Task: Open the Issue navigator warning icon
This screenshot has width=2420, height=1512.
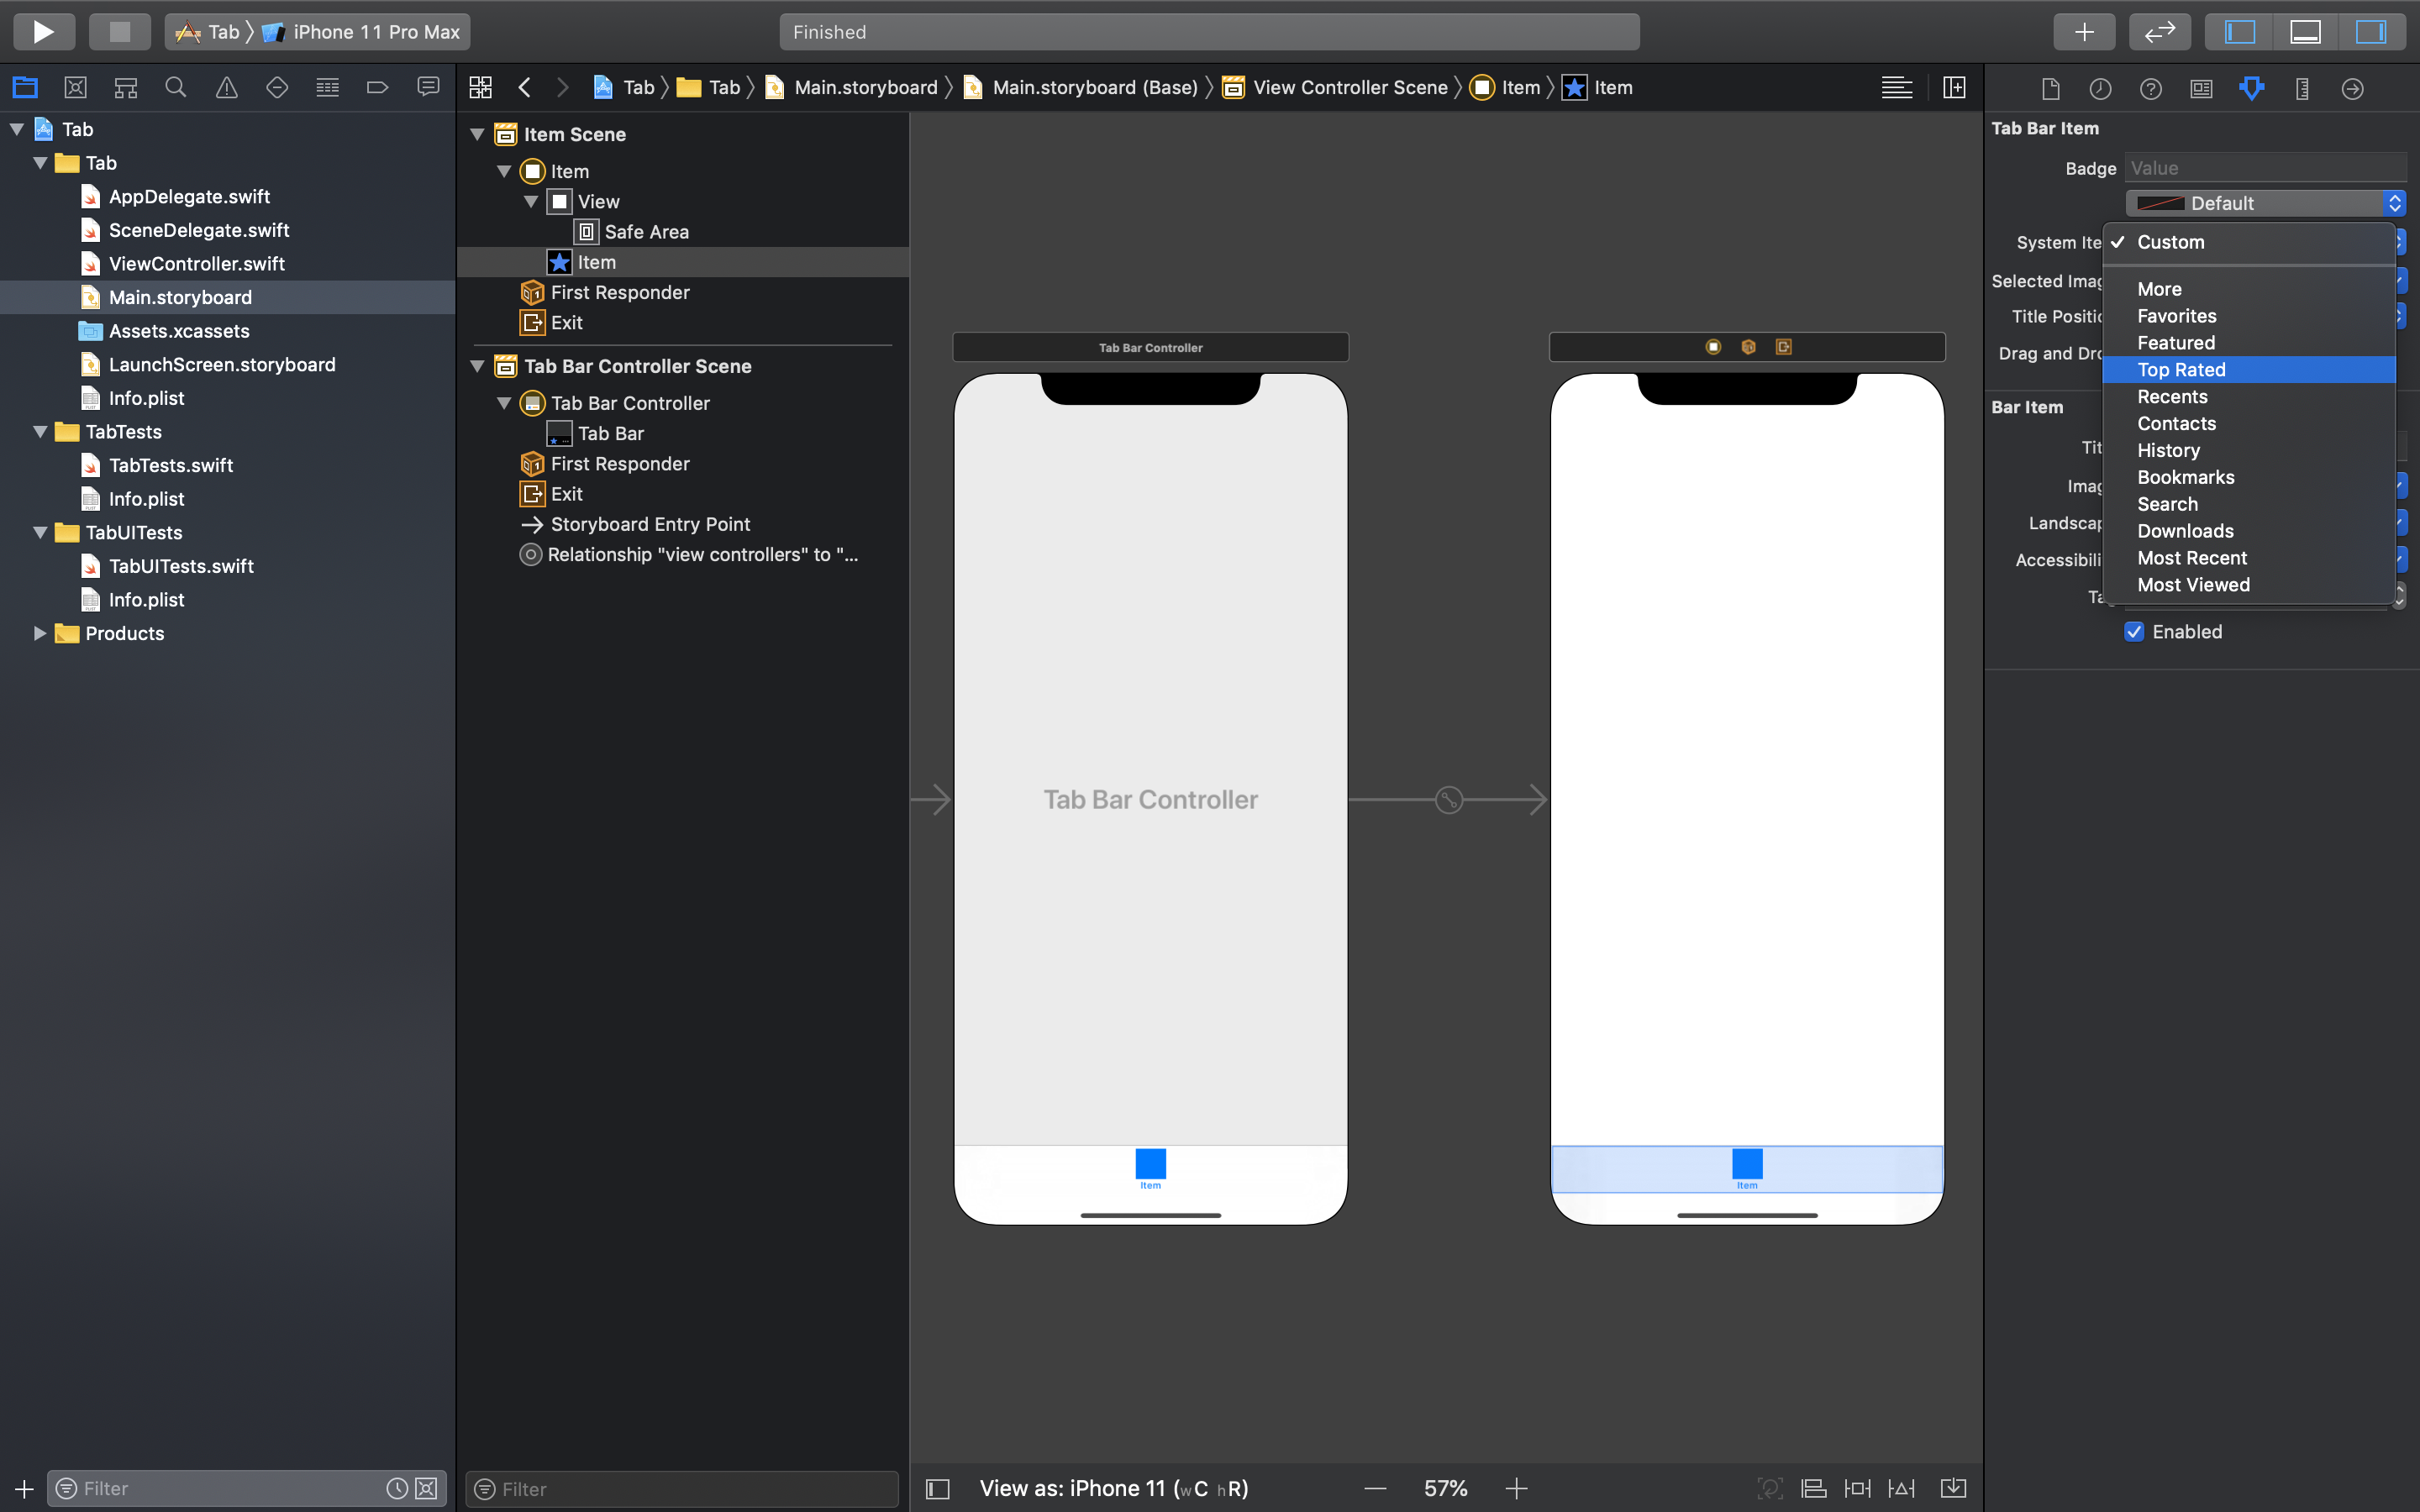Action: pos(227,88)
